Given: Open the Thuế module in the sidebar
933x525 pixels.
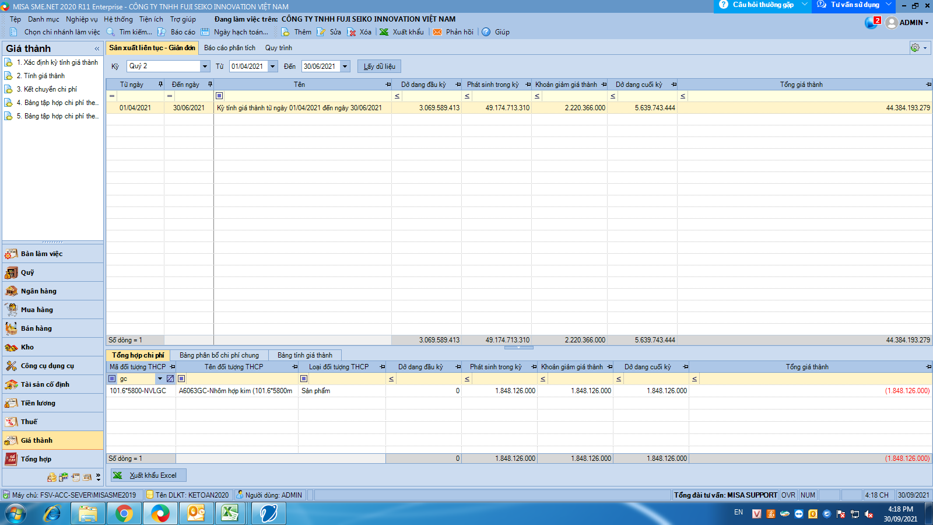Looking at the screenshot, I should click(x=52, y=422).
